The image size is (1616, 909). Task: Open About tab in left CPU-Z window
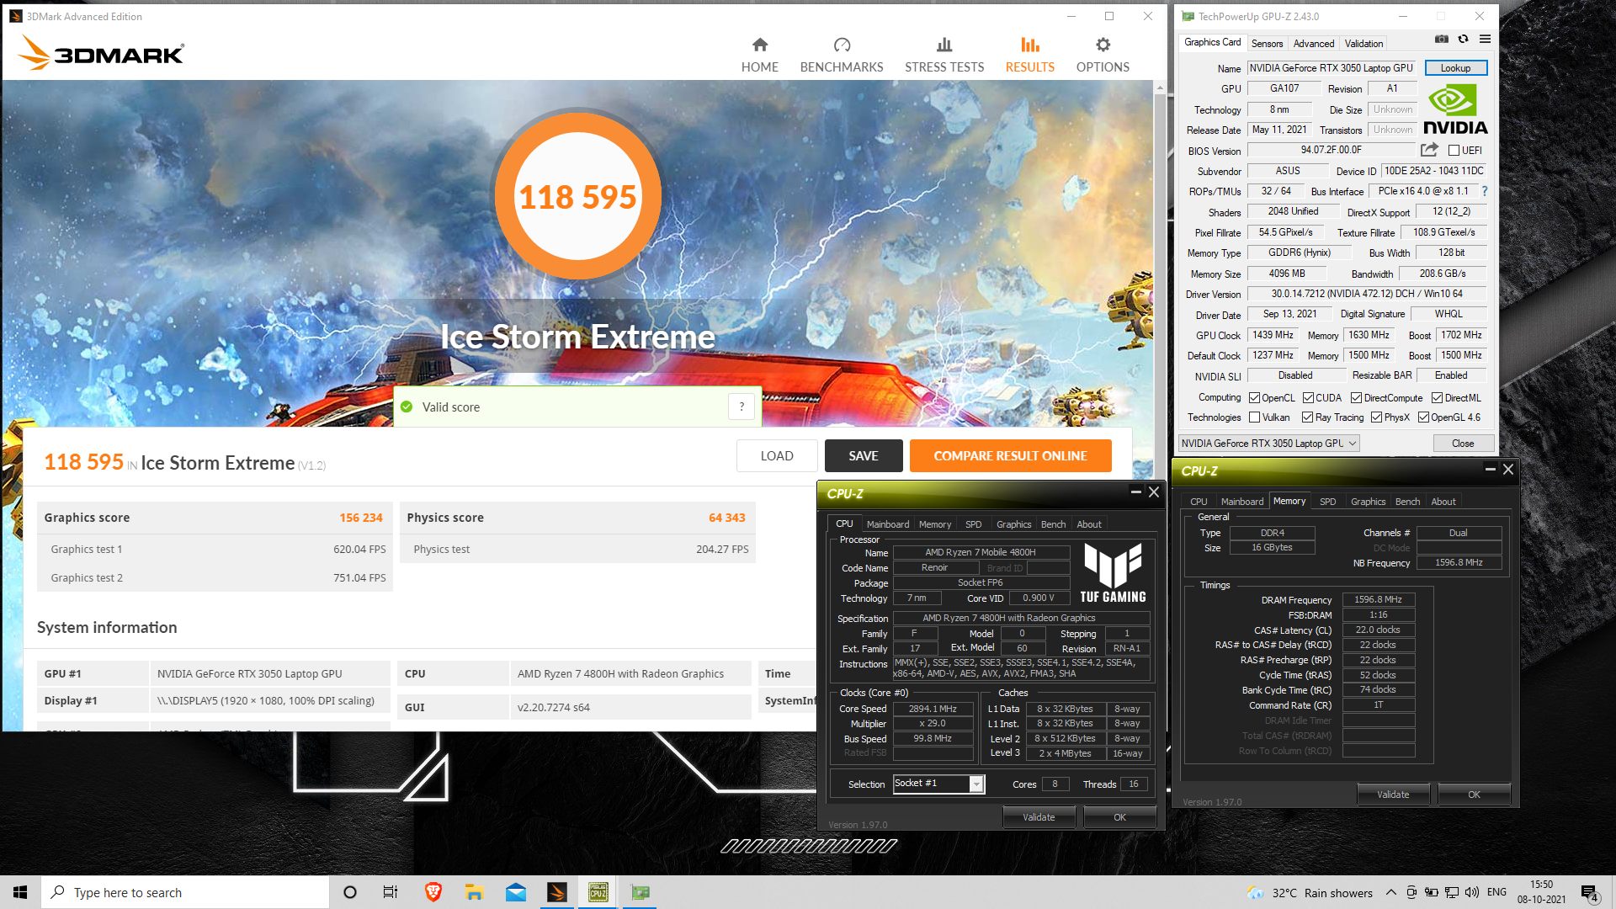(1088, 524)
